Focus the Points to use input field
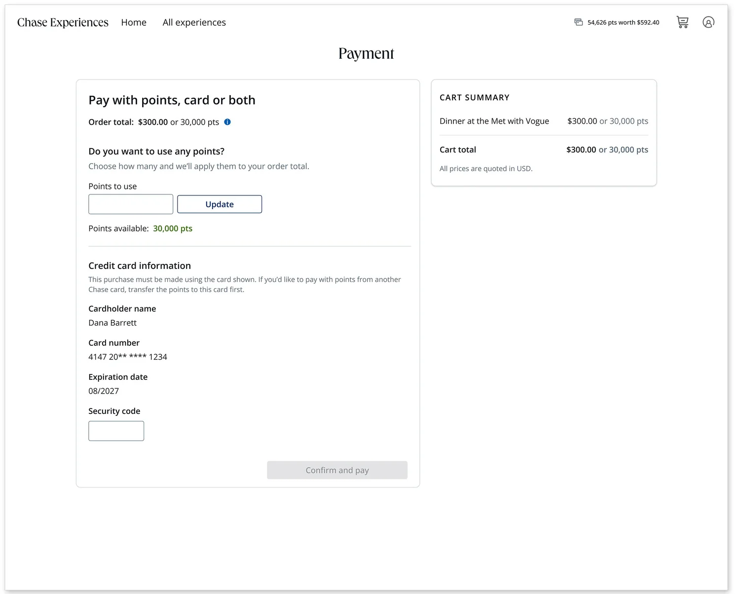Viewport: 740px width, 594px height. point(131,204)
